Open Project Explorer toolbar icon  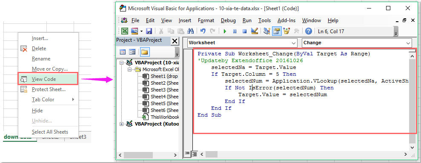[x=266, y=31]
